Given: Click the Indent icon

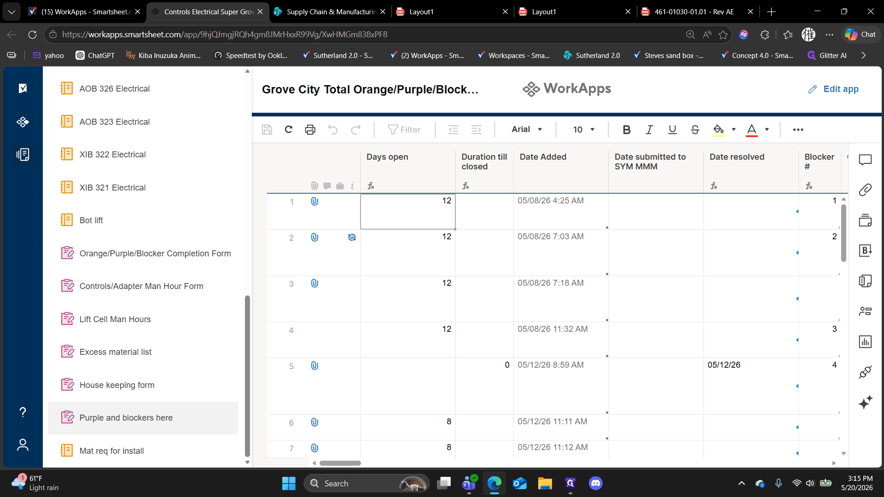Looking at the screenshot, I should point(477,130).
